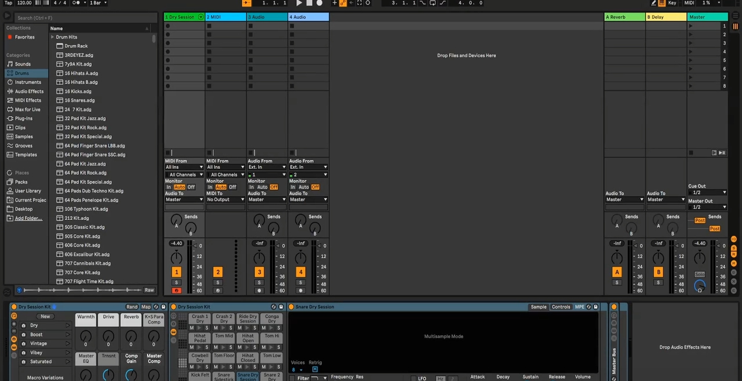The width and height of the screenshot is (742, 381).
Task: Arm track 1 for recording
Action: pyautogui.click(x=177, y=290)
